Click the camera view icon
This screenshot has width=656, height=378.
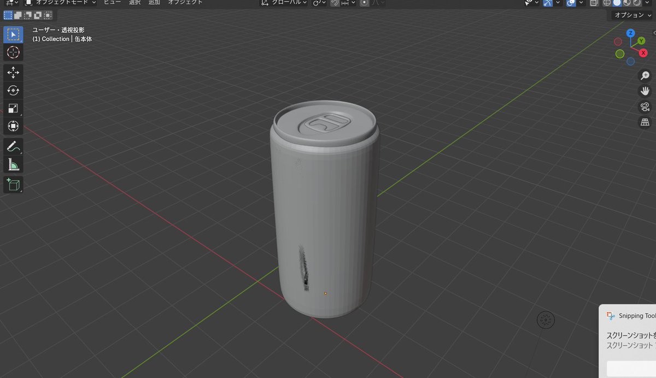[x=645, y=107]
